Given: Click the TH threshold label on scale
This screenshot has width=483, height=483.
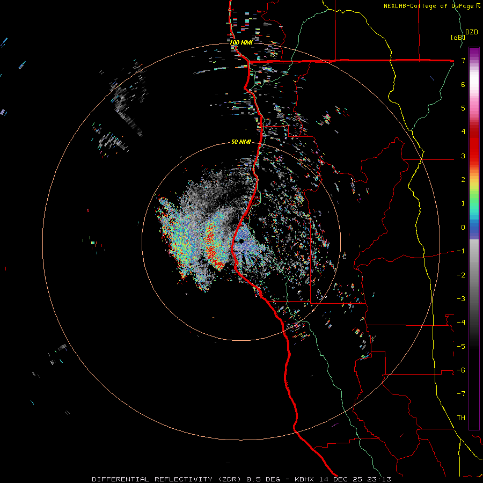Looking at the screenshot, I should (x=461, y=418).
